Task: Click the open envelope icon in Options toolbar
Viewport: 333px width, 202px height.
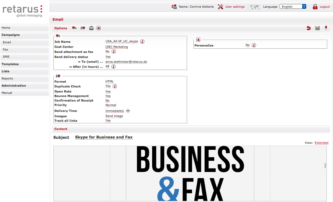Action: click(91, 28)
